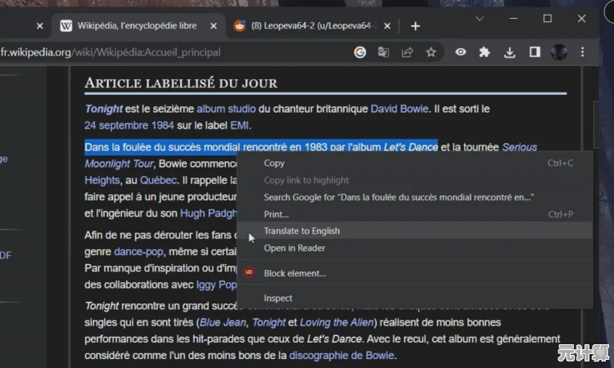Viewport: 614px width, 368px height.
Task: Select Block element... in context menu
Action: (x=295, y=273)
